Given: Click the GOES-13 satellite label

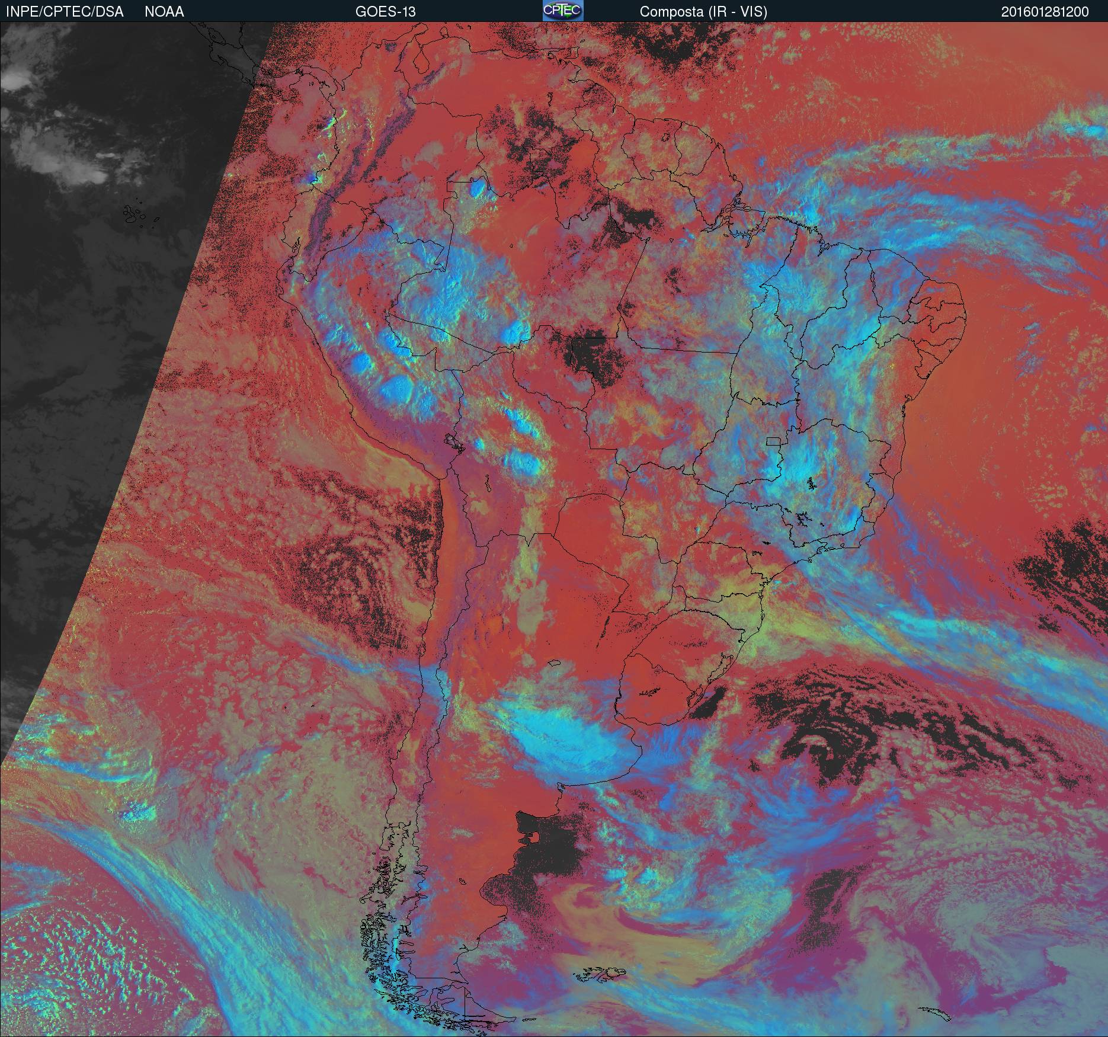Looking at the screenshot, I should coord(385,12).
